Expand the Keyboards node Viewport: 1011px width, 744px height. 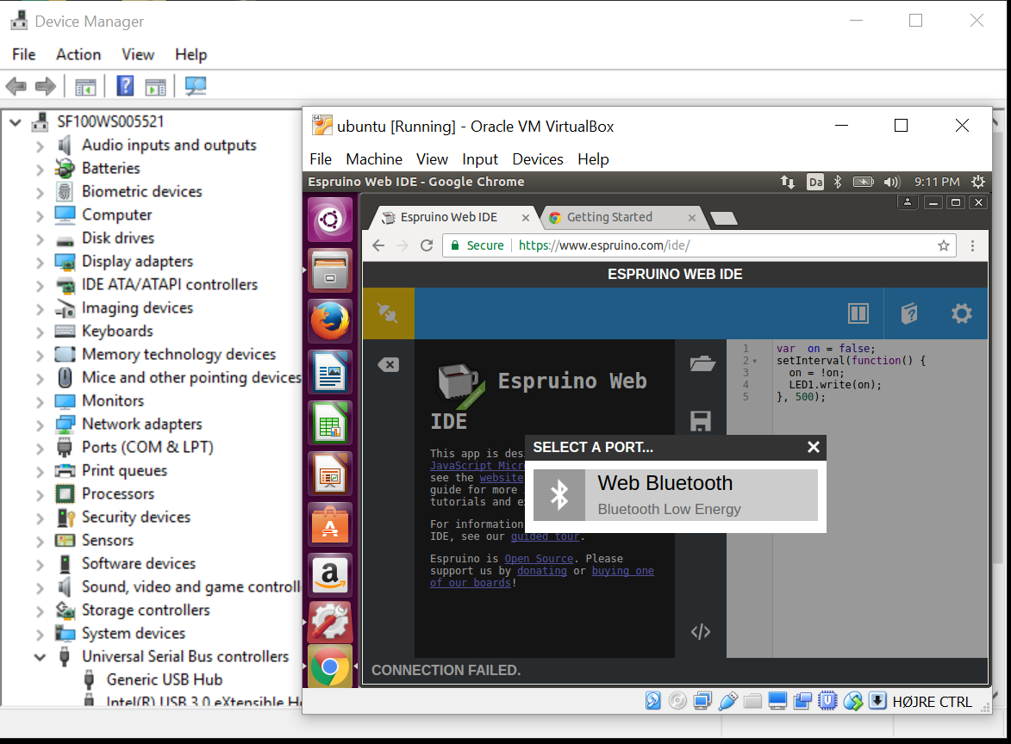[40, 332]
